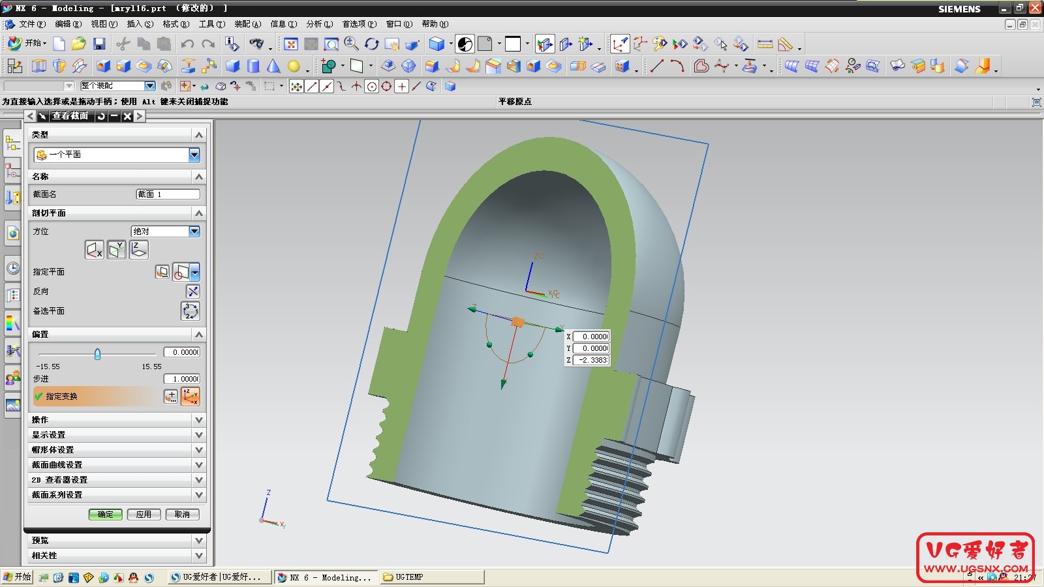Click the 应用 apply button

click(144, 514)
